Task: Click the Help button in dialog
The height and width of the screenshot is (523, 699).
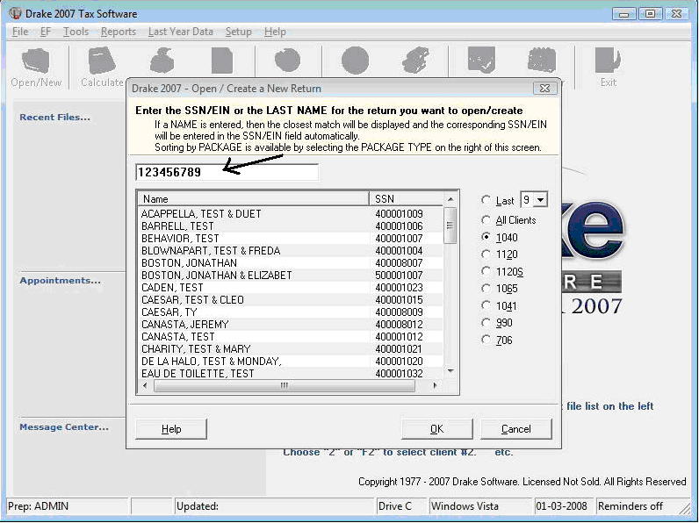Action: pos(171,428)
